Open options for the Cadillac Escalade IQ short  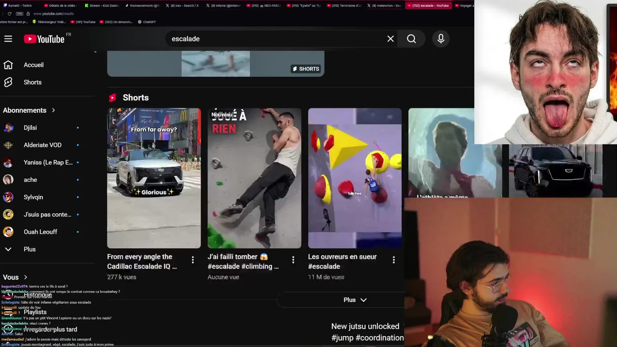pyautogui.click(x=193, y=260)
